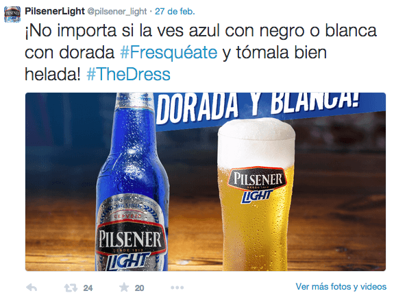Open the @pilsener_light handle link
The width and height of the screenshot is (394, 302).
click(x=117, y=12)
